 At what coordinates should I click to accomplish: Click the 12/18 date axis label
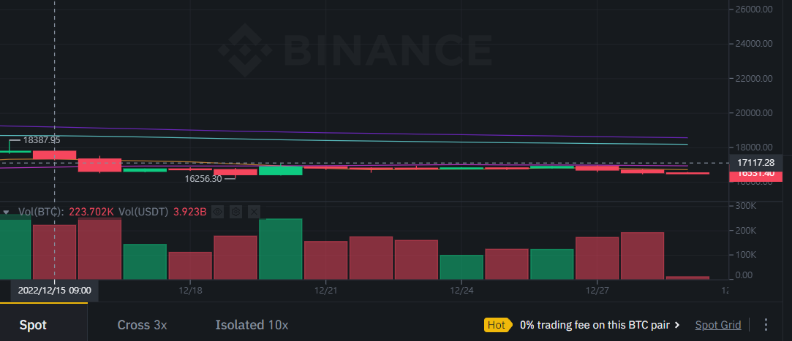(190, 291)
